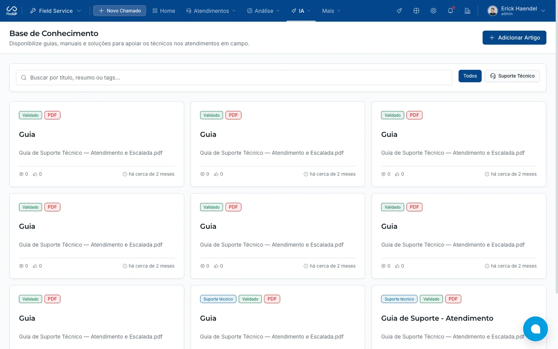Show more options under Mais

click(x=331, y=11)
